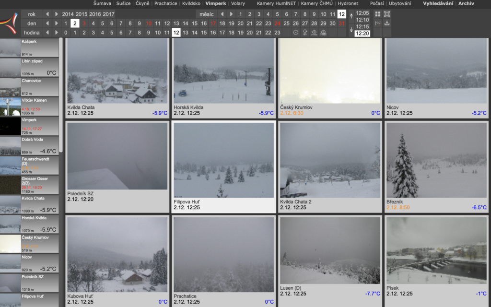The image size is (491, 307).
Task: Click the camera sidebar scrollbar
Action: [x=61, y=96]
